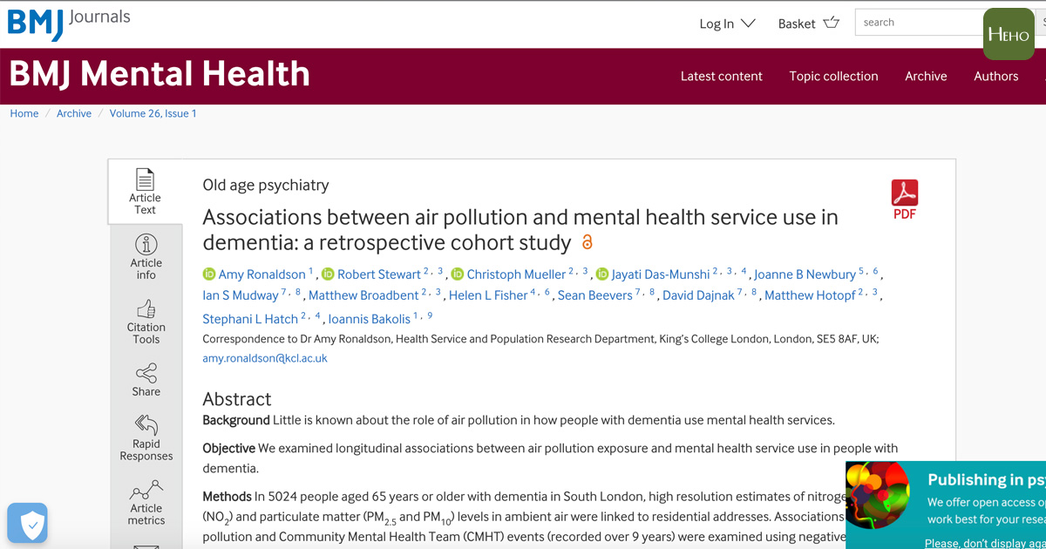This screenshot has width=1046, height=549.
Task: Open the Article info panel
Action: [146, 256]
